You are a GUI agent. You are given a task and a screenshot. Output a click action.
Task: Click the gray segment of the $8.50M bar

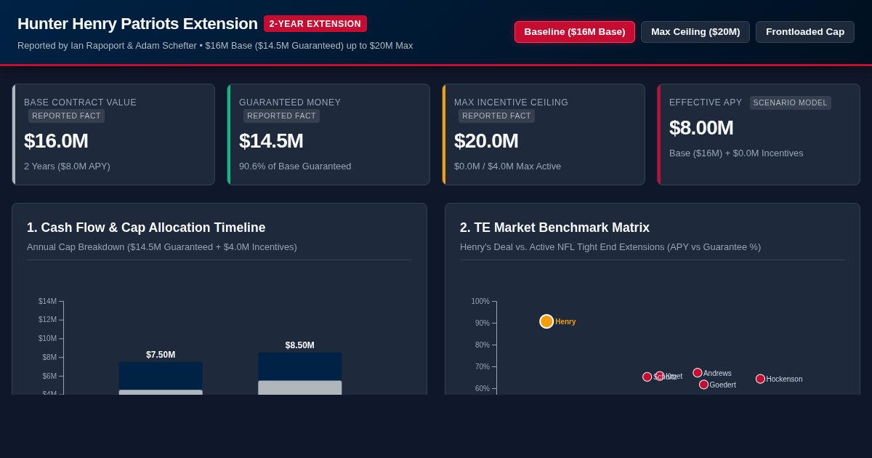(300, 387)
